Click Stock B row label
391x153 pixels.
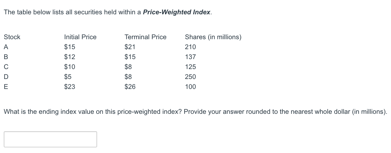click(x=6, y=57)
